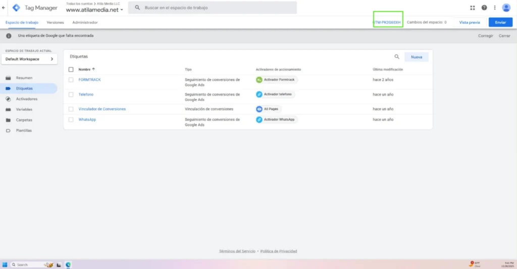Switch to the Versiones tab

point(55,22)
